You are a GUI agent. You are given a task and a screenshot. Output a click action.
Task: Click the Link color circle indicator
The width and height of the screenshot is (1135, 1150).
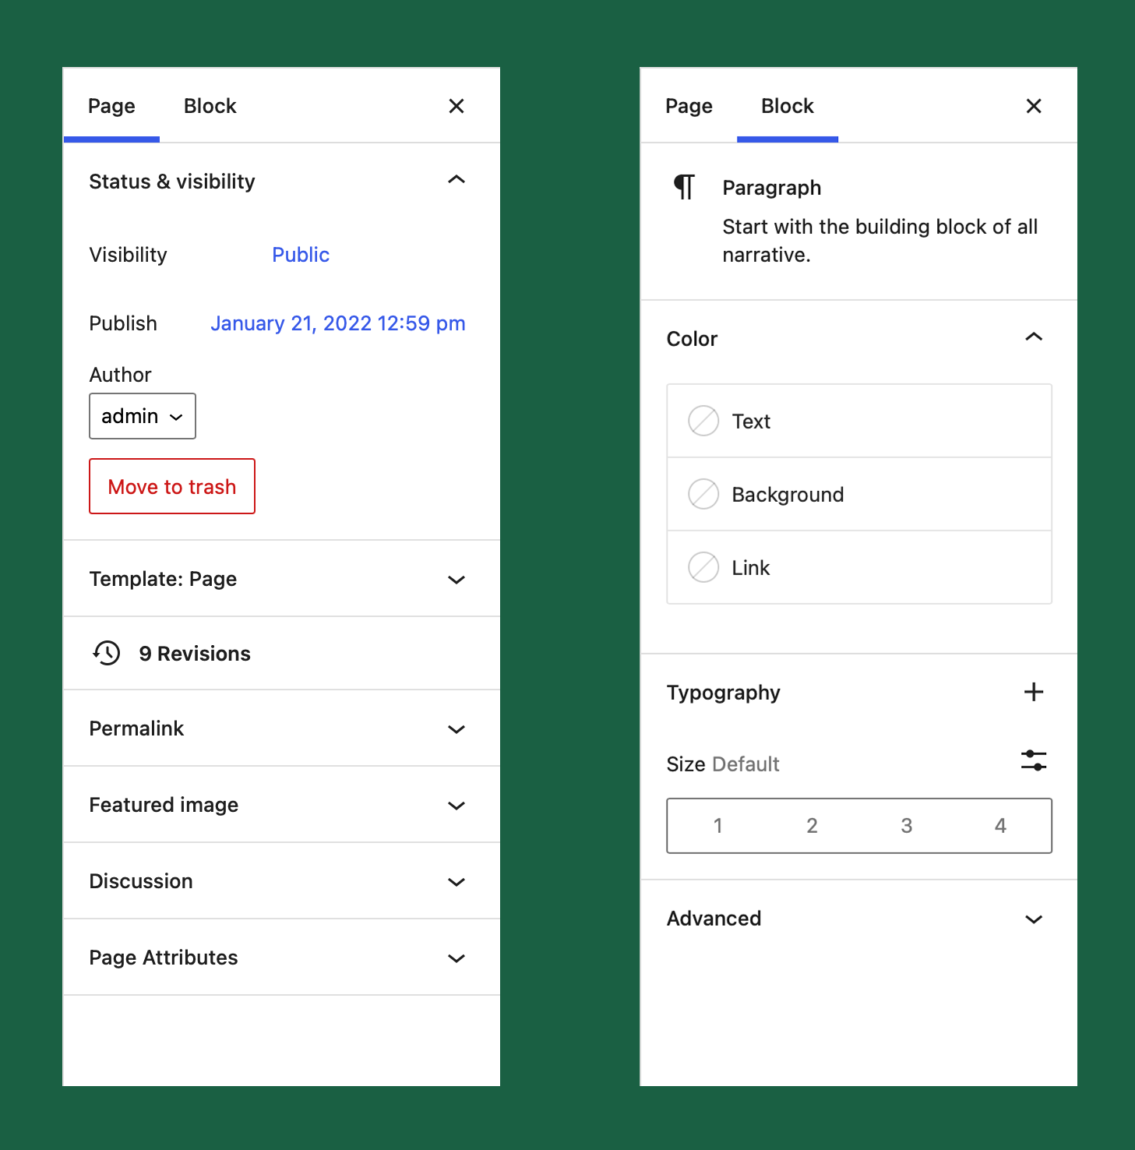pos(703,568)
